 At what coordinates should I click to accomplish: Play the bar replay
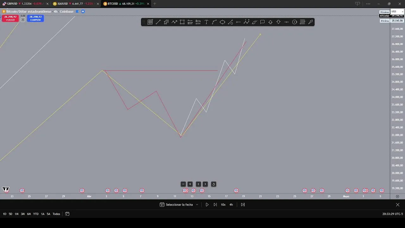point(207,205)
